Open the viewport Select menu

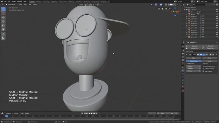click(25, 4)
